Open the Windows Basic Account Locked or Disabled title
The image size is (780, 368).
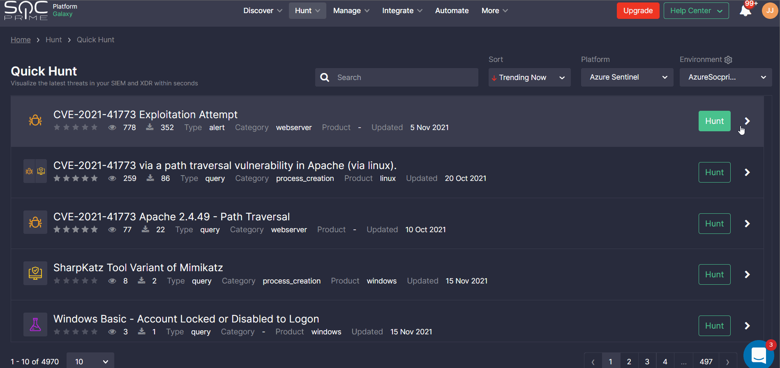point(186,319)
